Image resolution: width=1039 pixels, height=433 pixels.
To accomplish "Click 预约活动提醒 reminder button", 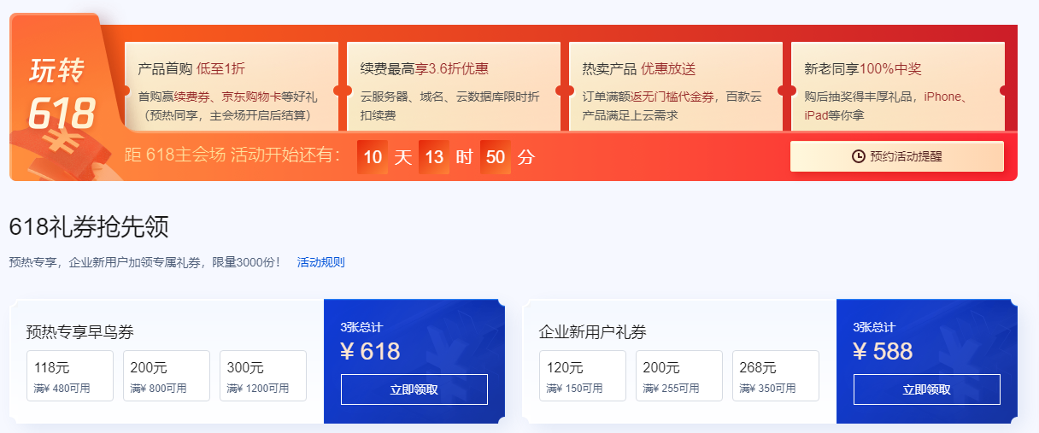I will coord(896,156).
